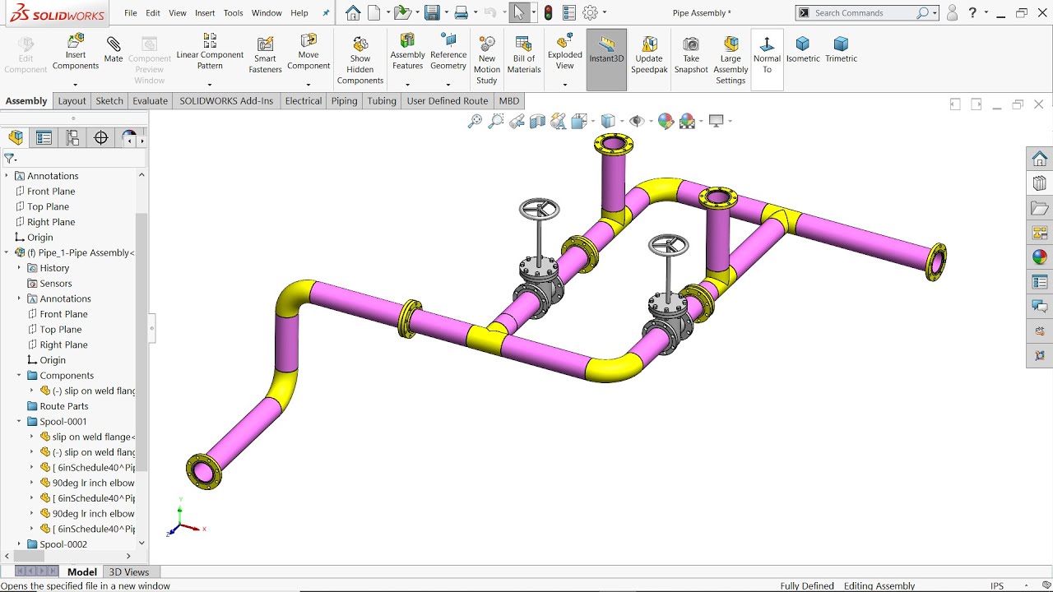Click the Home icon in title bar
1053x592 pixels.
point(354,12)
